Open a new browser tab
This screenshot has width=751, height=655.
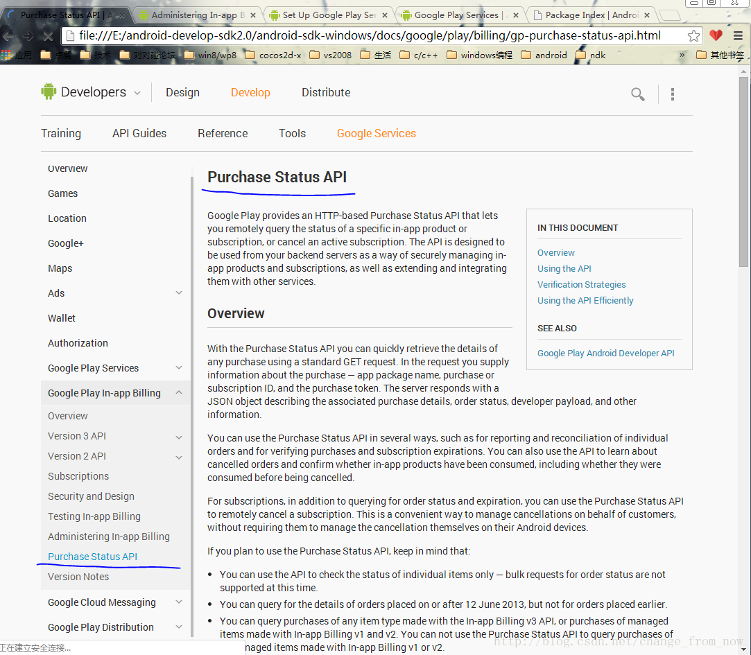tap(670, 15)
